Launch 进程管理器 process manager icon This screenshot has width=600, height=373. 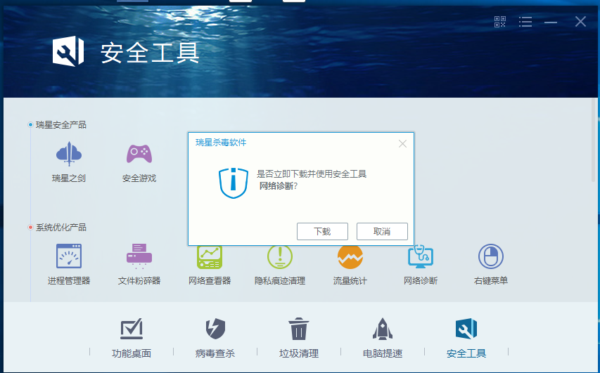click(69, 256)
